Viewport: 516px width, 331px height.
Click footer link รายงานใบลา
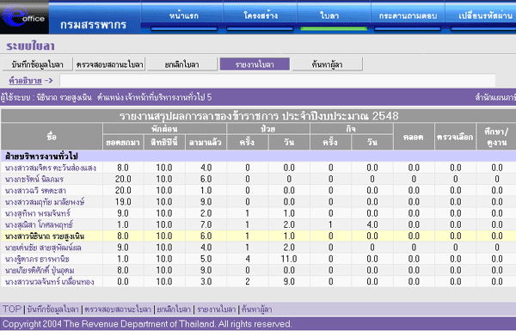click(216, 310)
